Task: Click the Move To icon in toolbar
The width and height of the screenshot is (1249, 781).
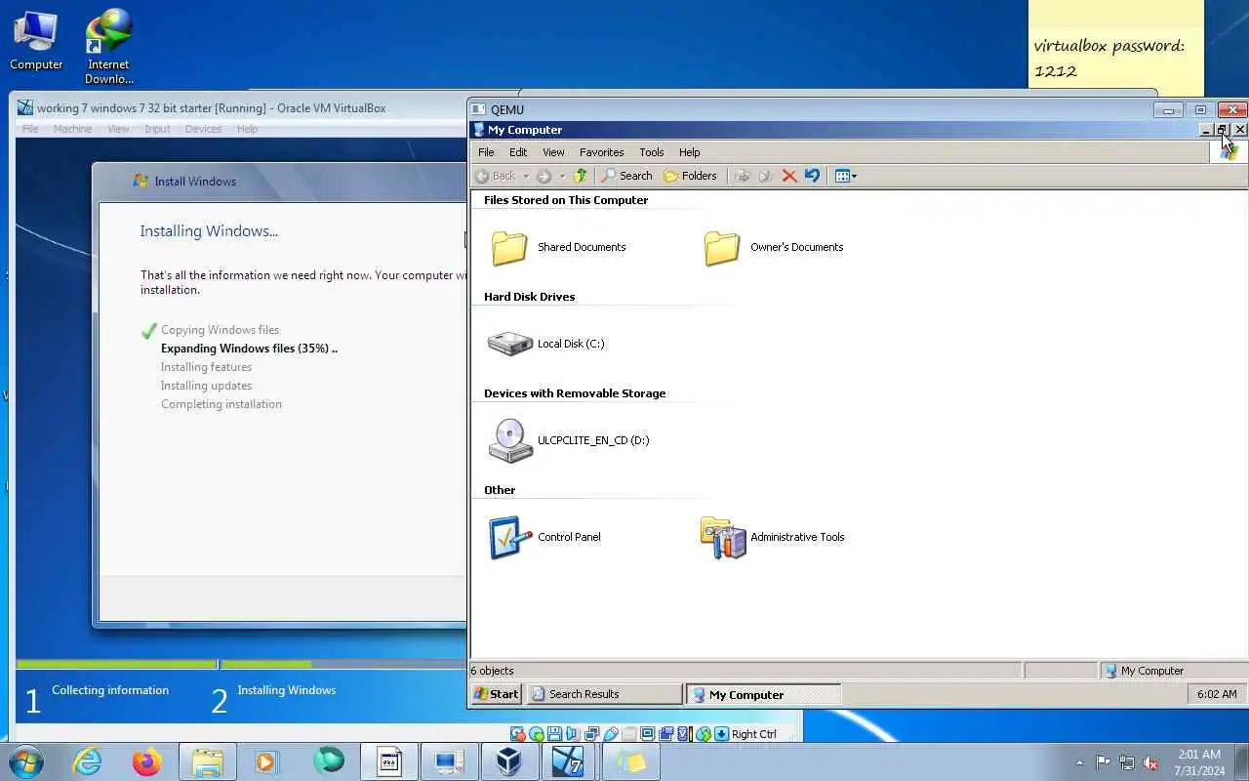Action: [x=743, y=176]
